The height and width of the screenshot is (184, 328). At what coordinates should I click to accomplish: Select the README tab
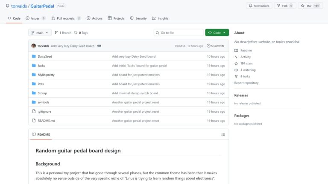coord(41,134)
